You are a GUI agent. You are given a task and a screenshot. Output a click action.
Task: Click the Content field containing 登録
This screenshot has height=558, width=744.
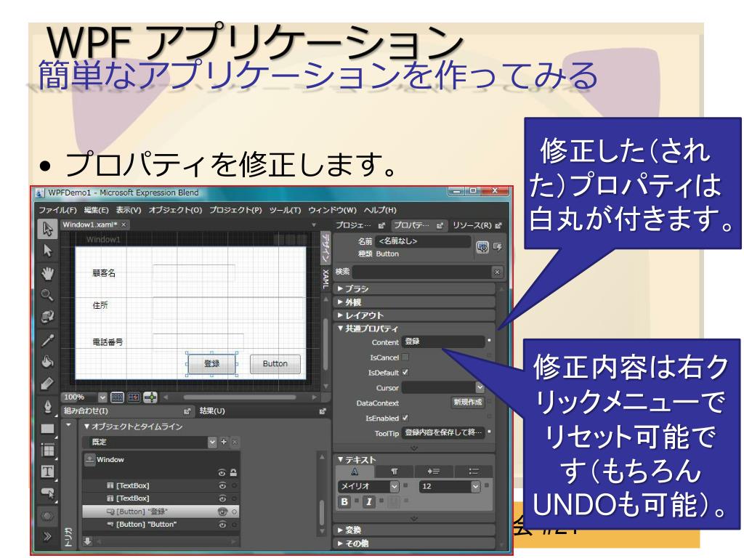point(443,341)
